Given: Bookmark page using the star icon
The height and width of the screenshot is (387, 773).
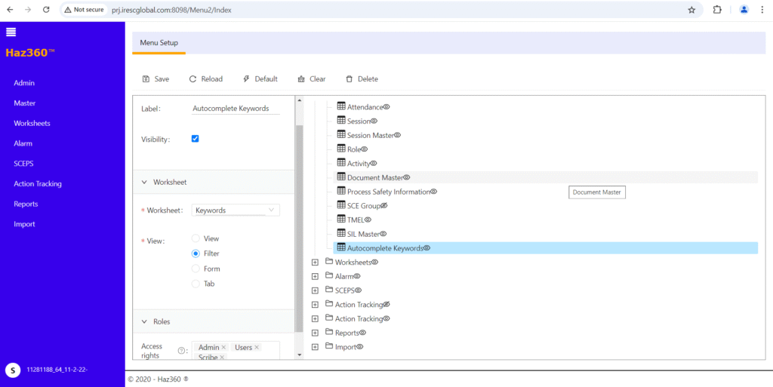Looking at the screenshot, I should pyautogui.click(x=691, y=10).
